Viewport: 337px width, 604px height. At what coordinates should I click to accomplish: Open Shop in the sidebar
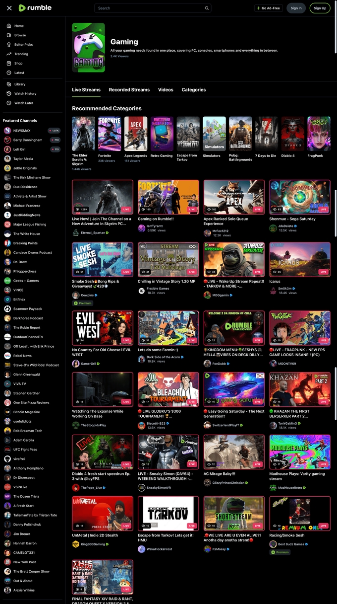click(18, 64)
